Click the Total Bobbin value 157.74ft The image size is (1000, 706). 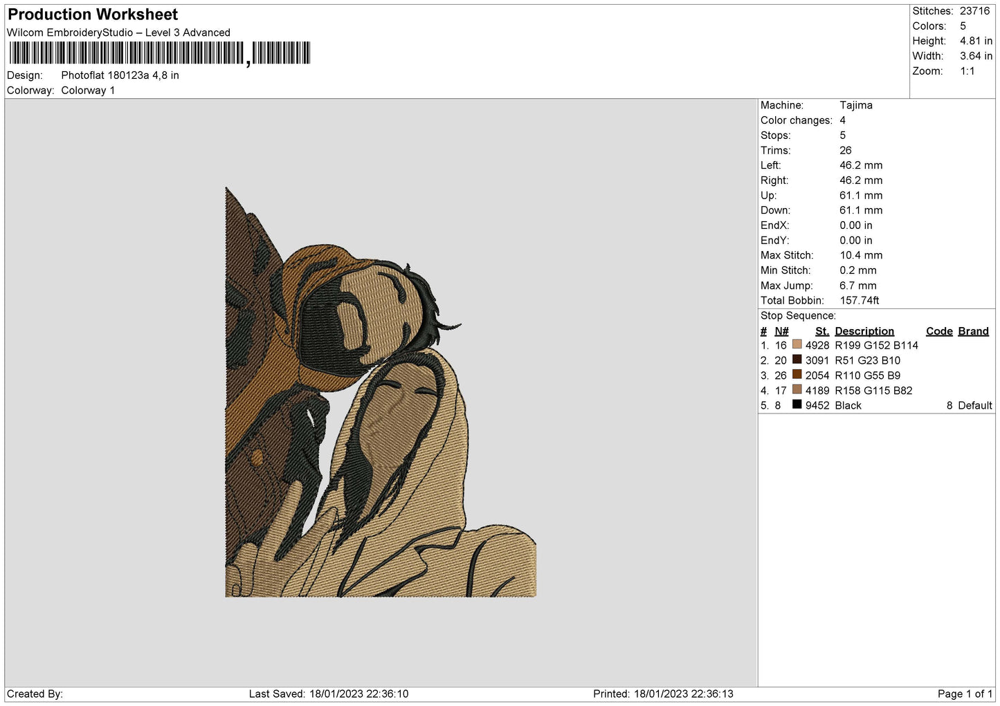(859, 301)
